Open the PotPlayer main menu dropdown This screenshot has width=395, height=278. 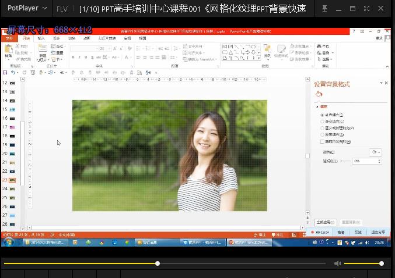(27, 8)
